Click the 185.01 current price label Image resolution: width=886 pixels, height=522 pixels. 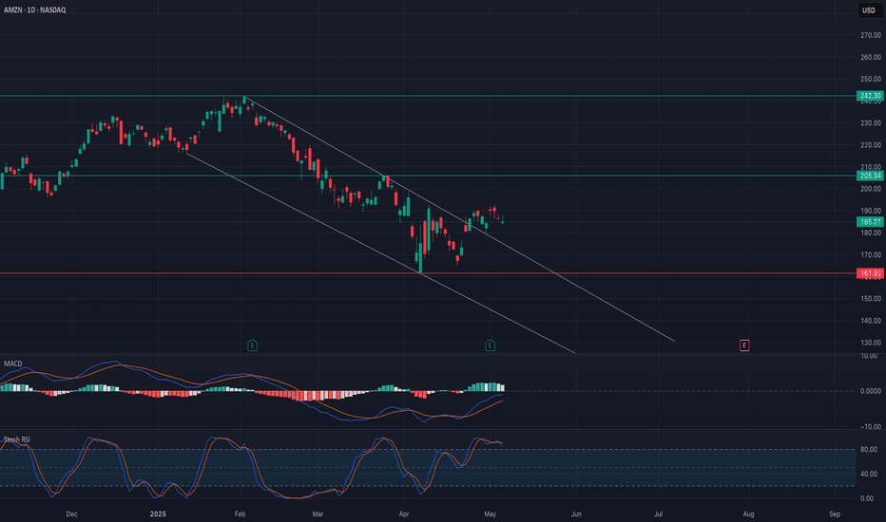[x=870, y=222]
